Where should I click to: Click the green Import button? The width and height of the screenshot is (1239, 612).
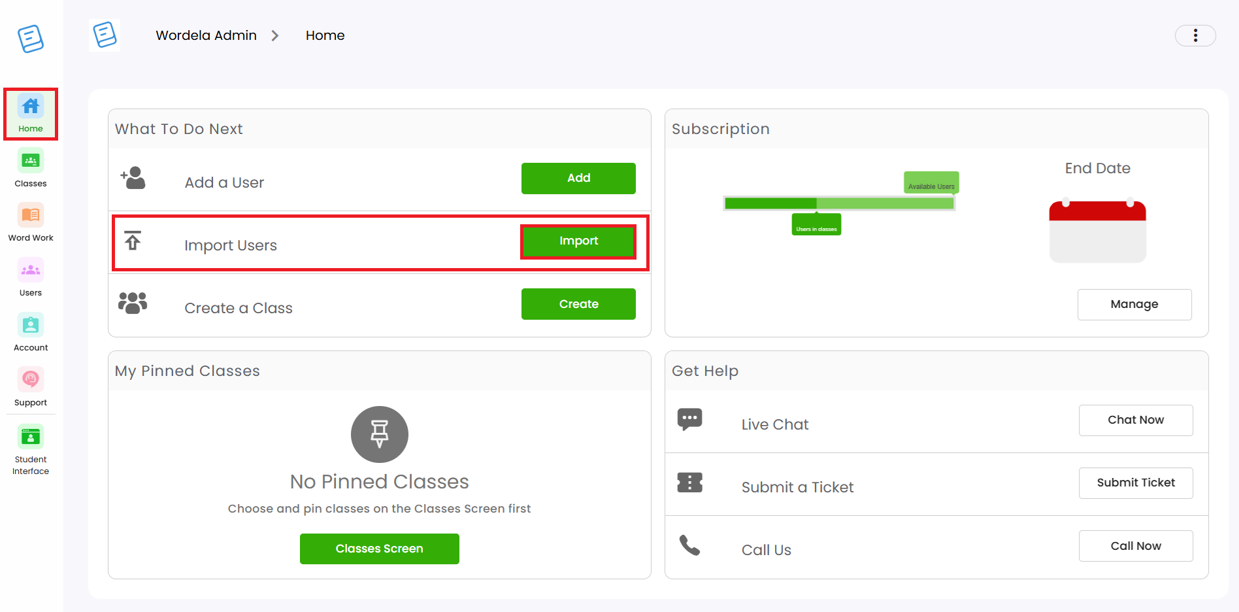(578, 241)
